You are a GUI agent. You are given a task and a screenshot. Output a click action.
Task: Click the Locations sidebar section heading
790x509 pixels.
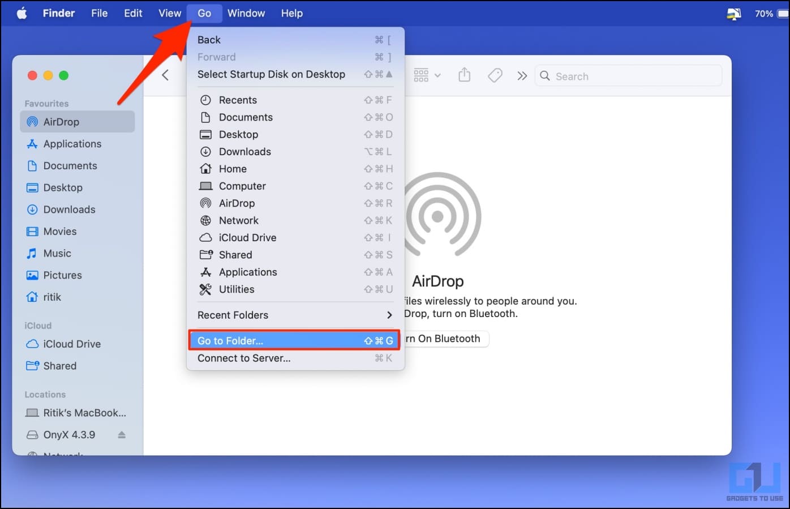(x=45, y=395)
